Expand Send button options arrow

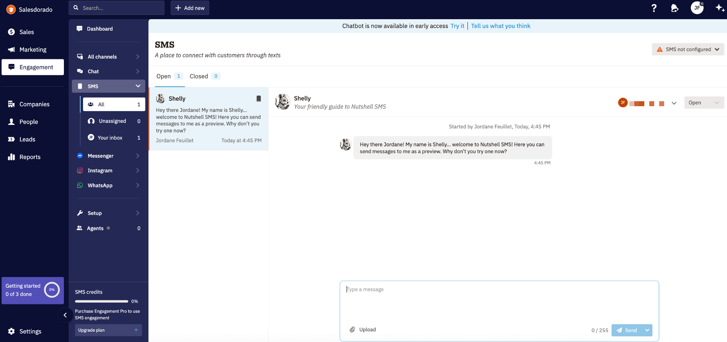pyautogui.click(x=647, y=330)
